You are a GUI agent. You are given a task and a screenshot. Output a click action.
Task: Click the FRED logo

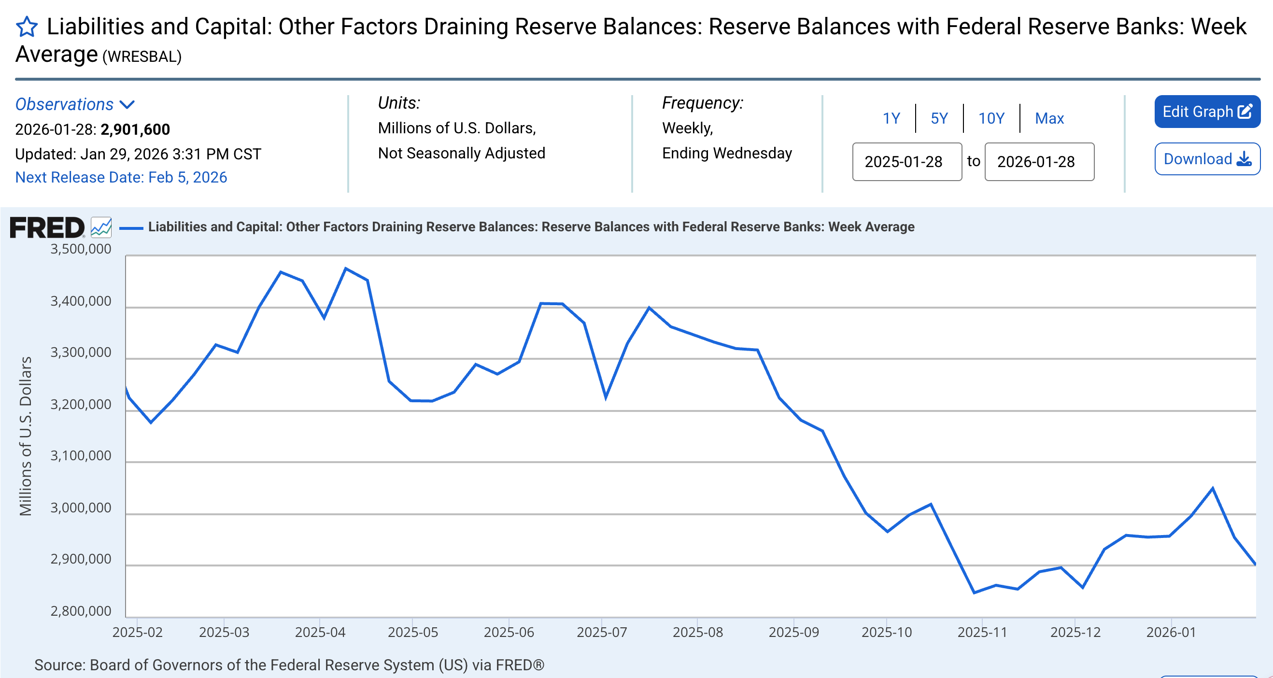(x=47, y=228)
